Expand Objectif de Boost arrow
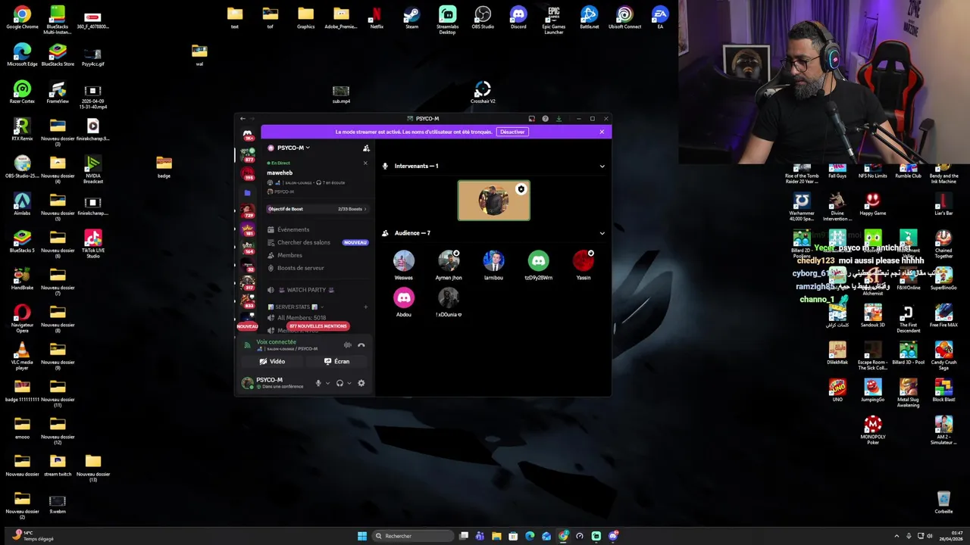Screen dimensions: 970x545 (365, 209)
